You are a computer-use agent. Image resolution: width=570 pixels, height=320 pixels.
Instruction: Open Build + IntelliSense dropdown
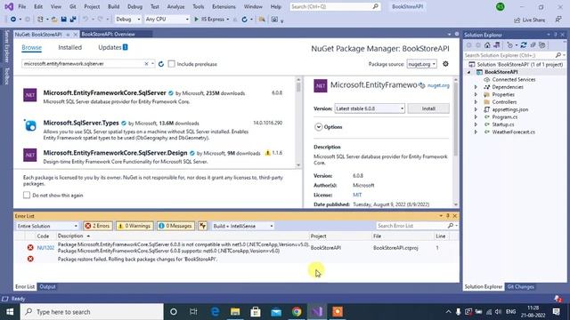[x=242, y=226]
